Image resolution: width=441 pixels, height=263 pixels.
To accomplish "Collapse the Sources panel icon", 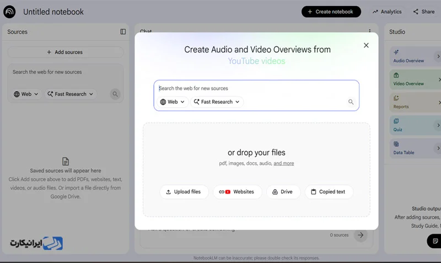I will pyautogui.click(x=123, y=32).
